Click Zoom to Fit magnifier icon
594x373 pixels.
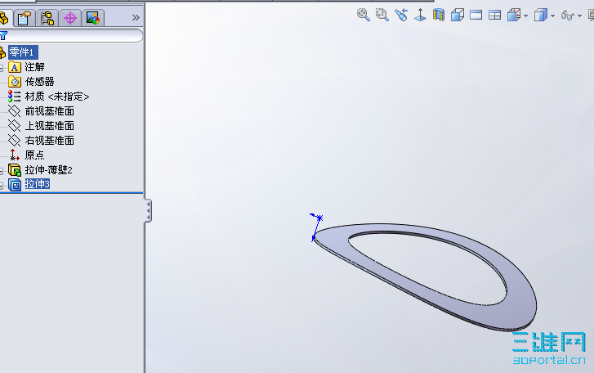point(364,15)
